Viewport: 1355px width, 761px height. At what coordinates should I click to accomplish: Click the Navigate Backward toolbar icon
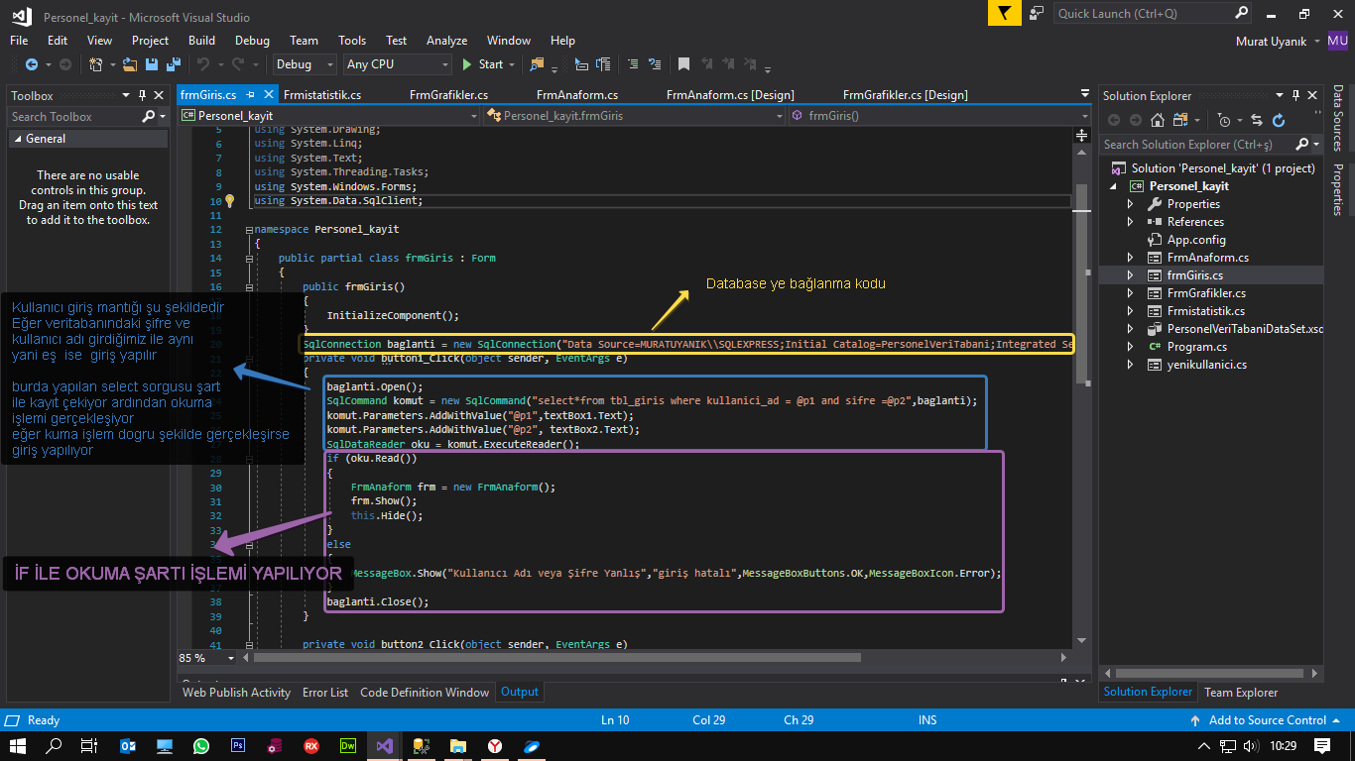click(32, 64)
